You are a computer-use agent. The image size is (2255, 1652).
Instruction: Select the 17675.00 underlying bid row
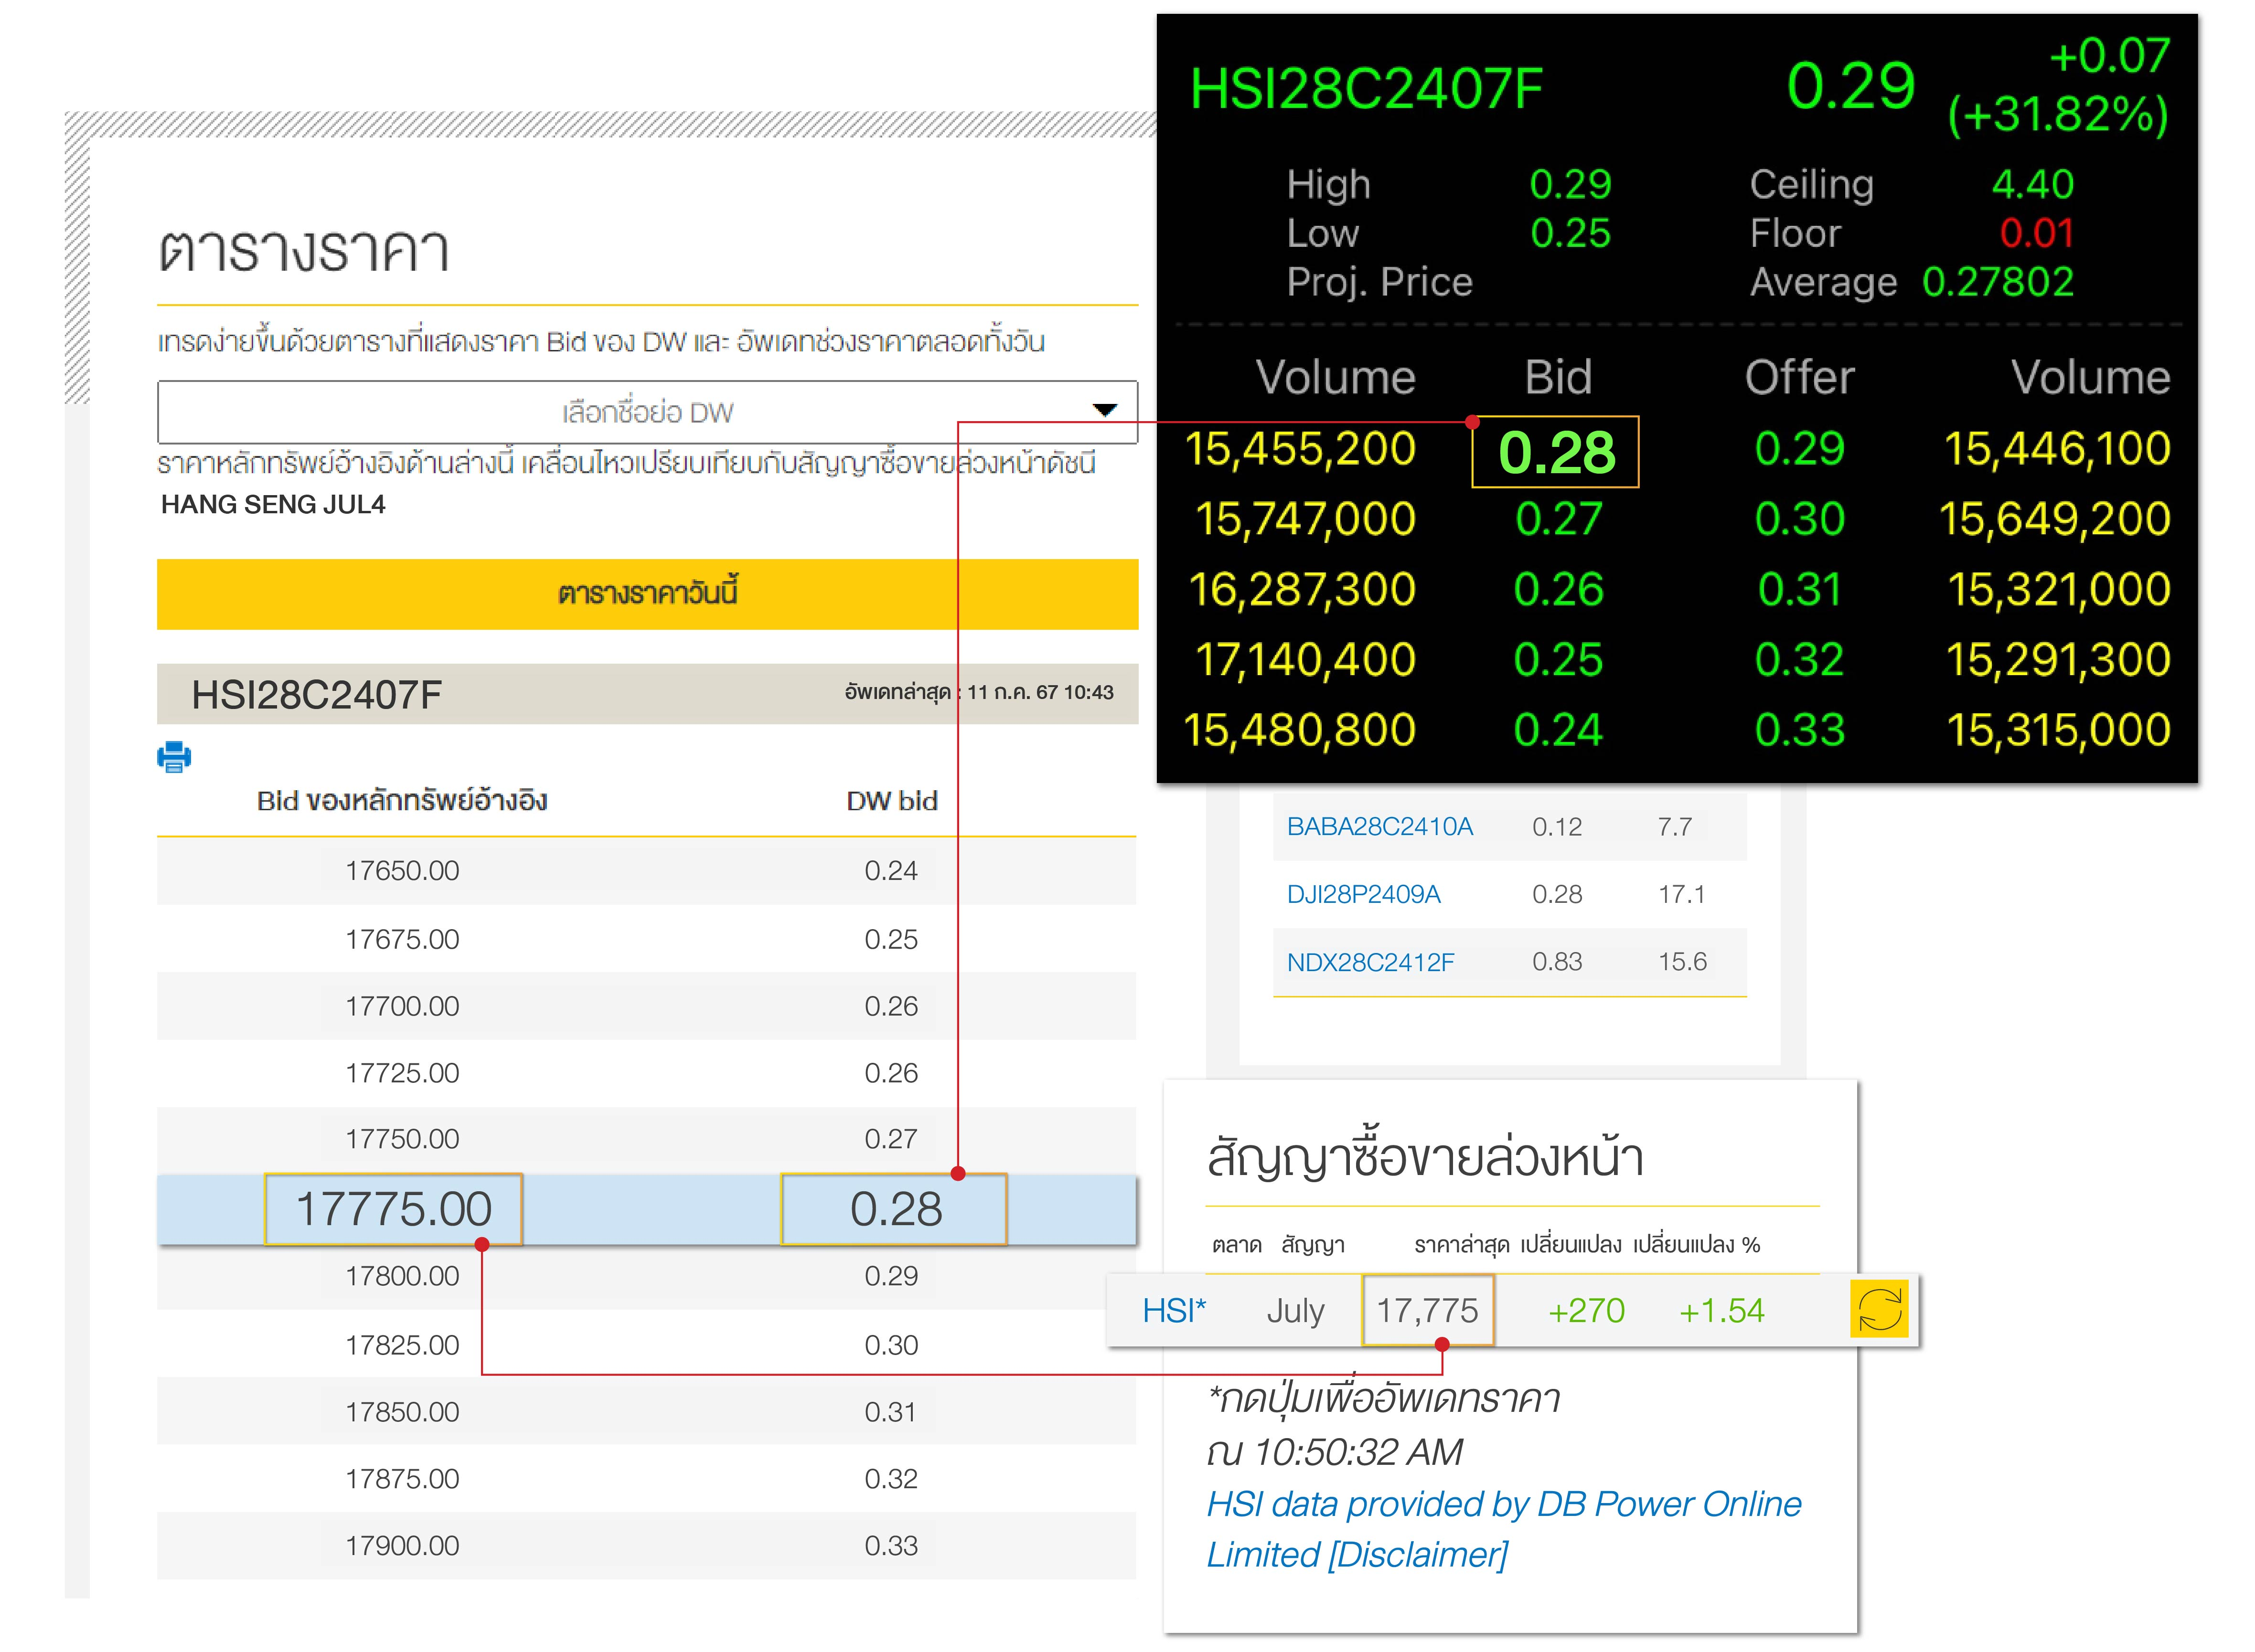646,939
